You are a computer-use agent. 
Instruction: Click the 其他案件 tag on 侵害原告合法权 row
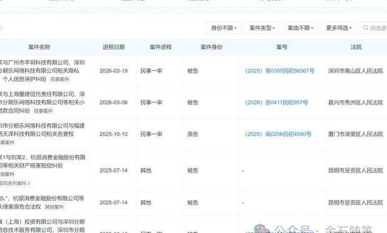tap(54, 207)
